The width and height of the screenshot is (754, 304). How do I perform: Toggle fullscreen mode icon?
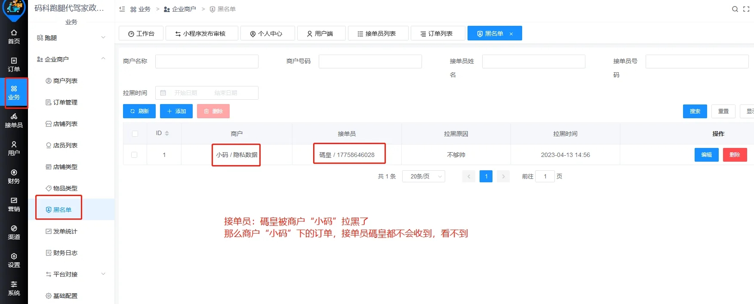coord(746,9)
